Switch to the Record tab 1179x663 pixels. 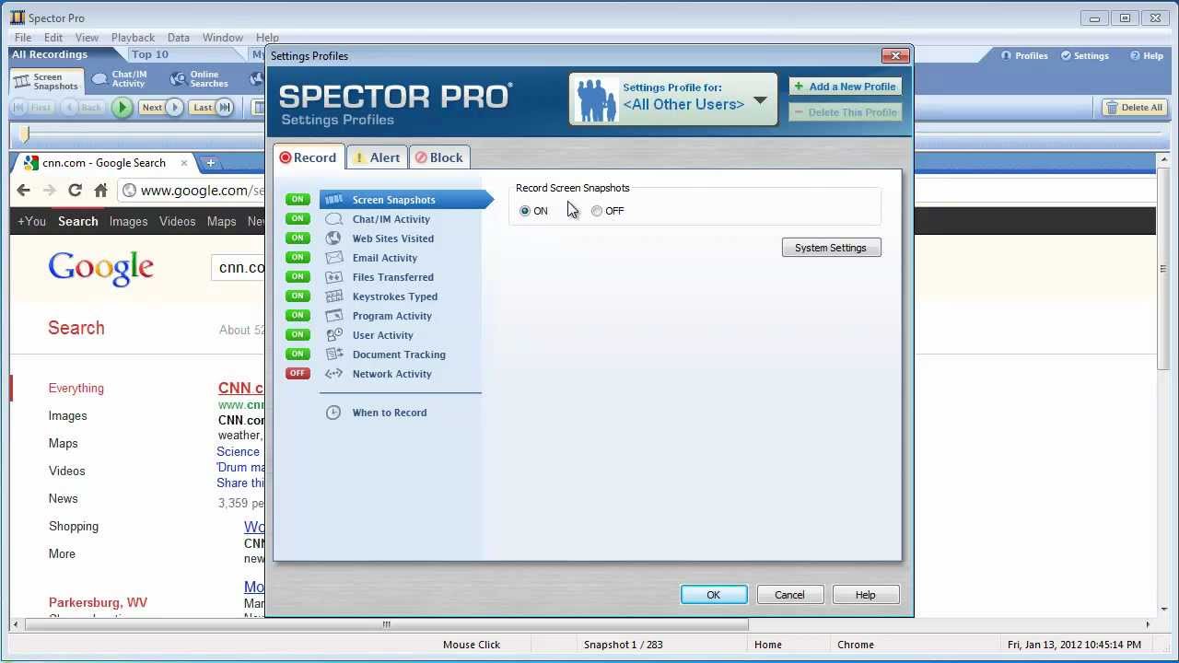[309, 157]
